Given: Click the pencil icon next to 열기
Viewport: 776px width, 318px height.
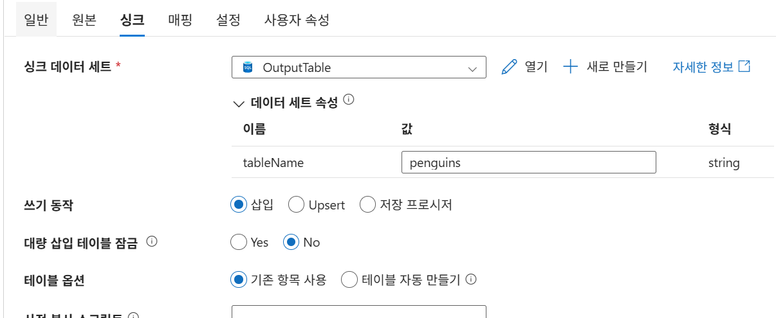Looking at the screenshot, I should [x=509, y=67].
